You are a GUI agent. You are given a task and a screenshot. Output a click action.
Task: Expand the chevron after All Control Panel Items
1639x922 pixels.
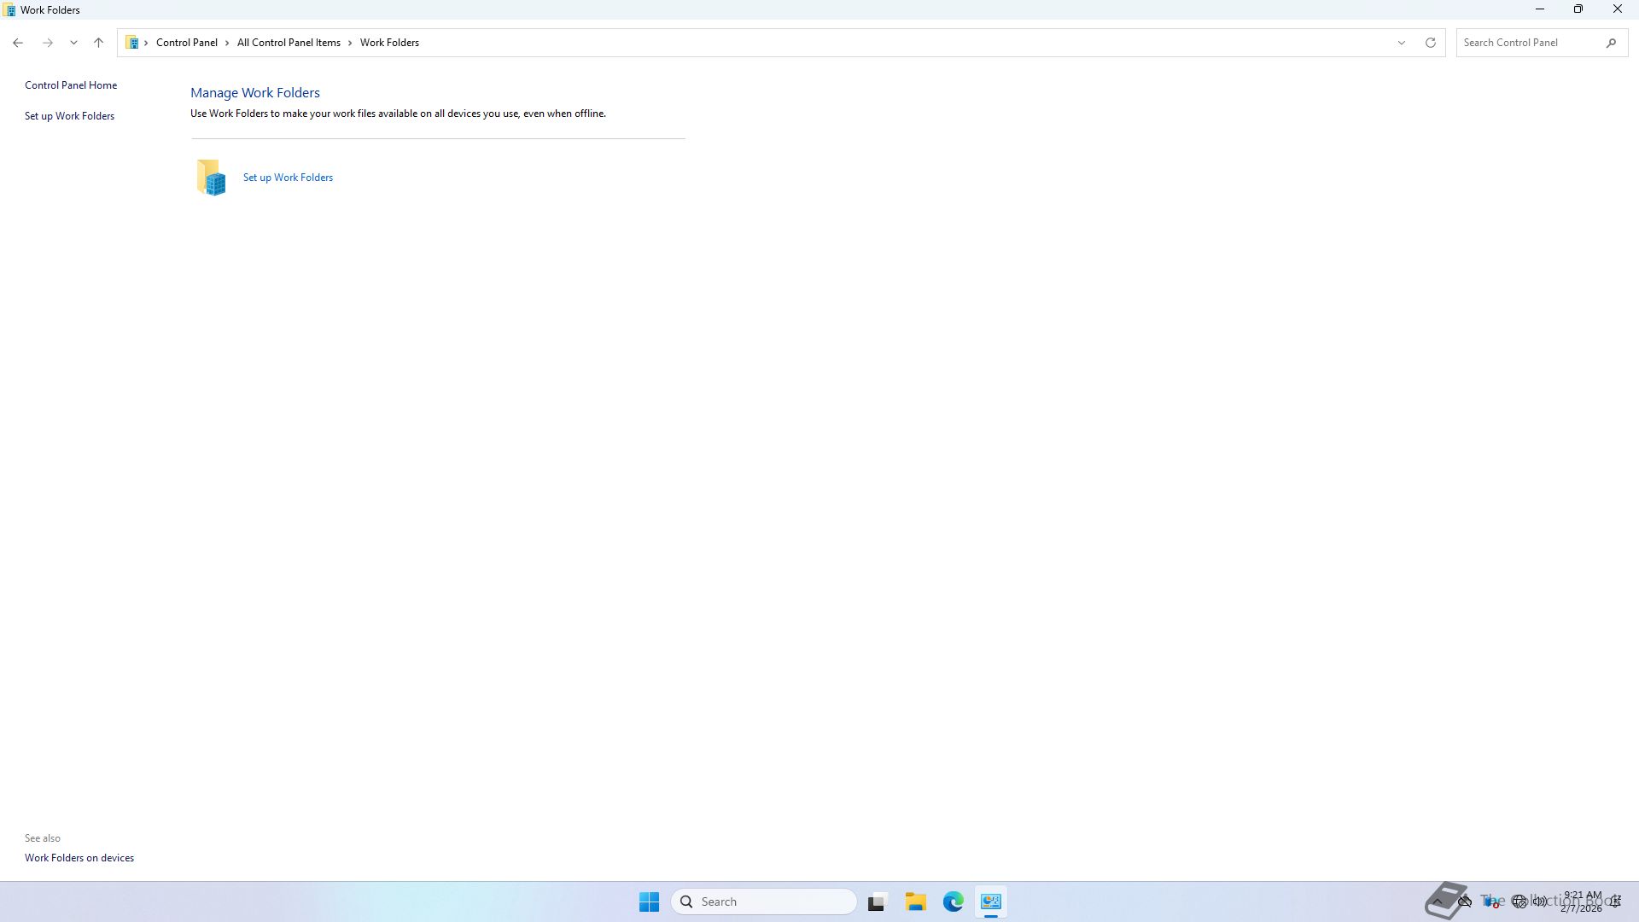(350, 43)
